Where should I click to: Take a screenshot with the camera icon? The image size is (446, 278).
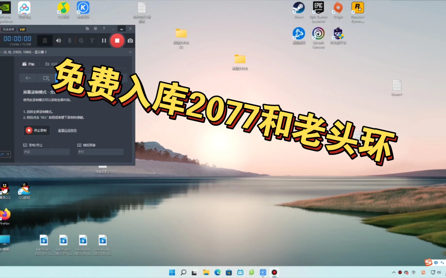pos(130,41)
